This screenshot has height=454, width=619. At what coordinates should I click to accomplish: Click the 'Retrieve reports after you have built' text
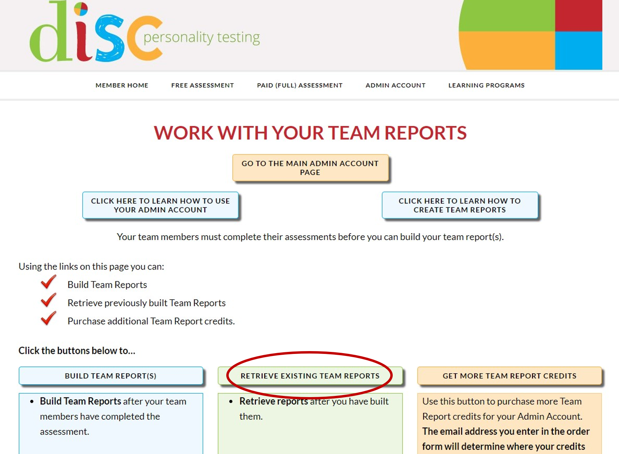pyautogui.click(x=314, y=409)
